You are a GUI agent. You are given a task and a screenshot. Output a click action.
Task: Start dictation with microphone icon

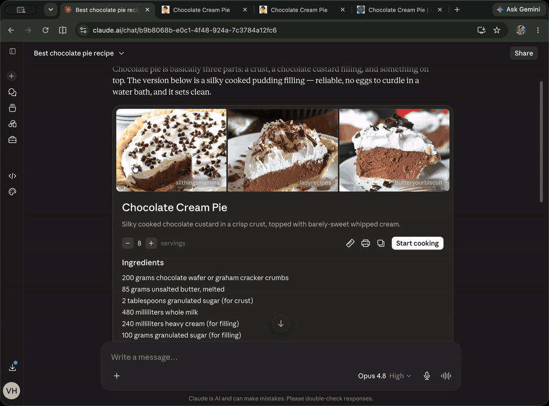tap(427, 376)
